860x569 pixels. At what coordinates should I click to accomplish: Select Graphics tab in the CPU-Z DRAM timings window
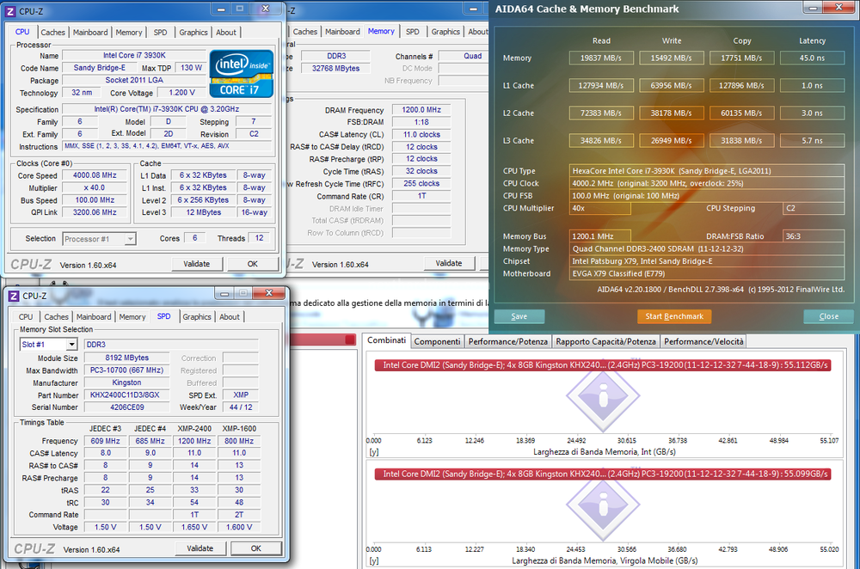click(x=445, y=32)
